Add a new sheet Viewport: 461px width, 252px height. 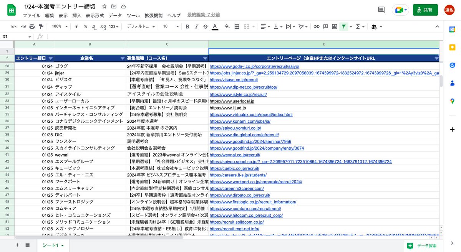(17, 245)
